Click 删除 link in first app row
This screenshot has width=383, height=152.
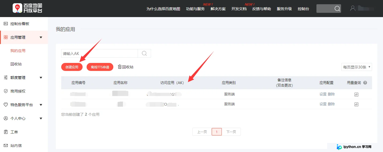tap(331, 94)
